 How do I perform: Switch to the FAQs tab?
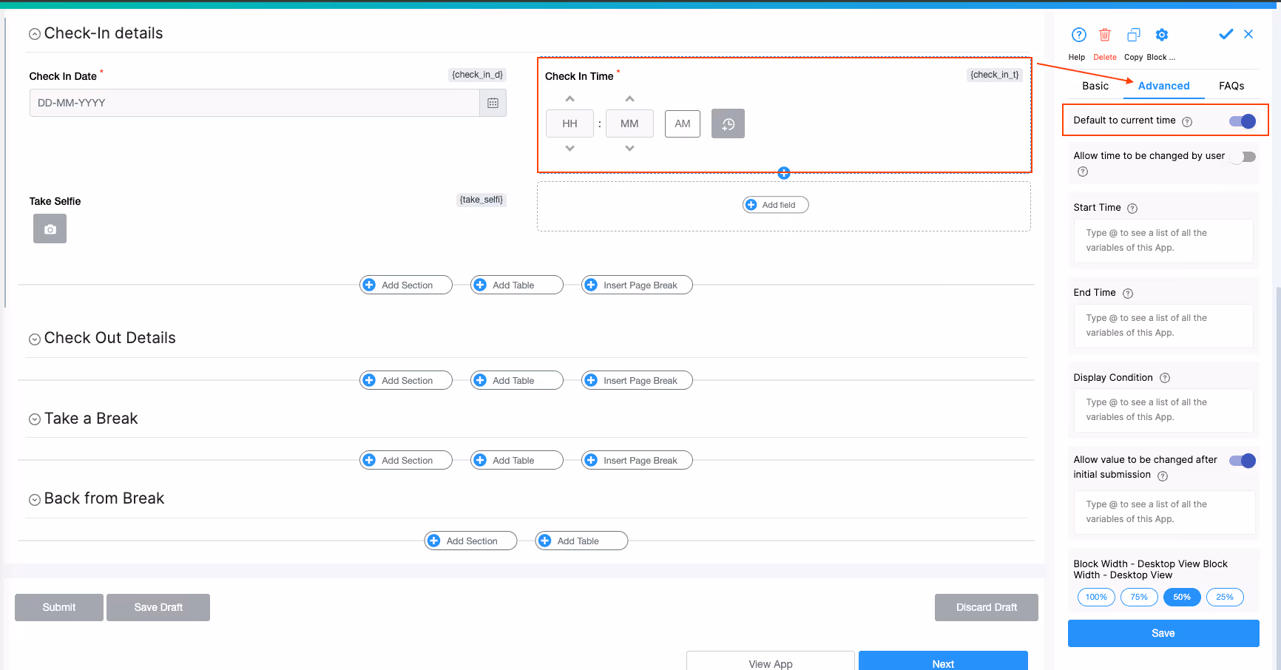1231,86
